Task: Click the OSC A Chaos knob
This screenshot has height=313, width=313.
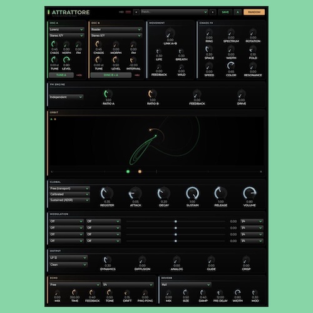Action: pos(54,44)
